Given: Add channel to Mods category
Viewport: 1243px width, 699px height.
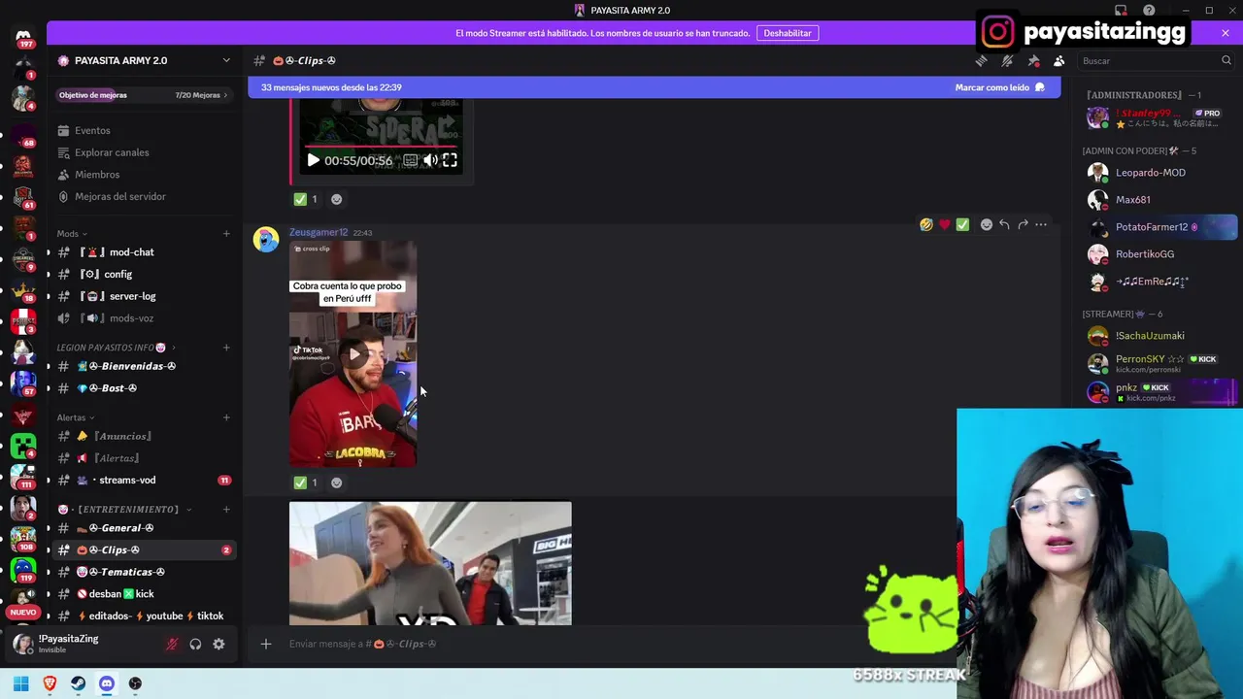Looking at the screenshot, I should (x=226, y=234).
